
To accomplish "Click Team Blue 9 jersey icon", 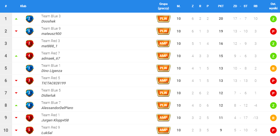I will point(29,31).
